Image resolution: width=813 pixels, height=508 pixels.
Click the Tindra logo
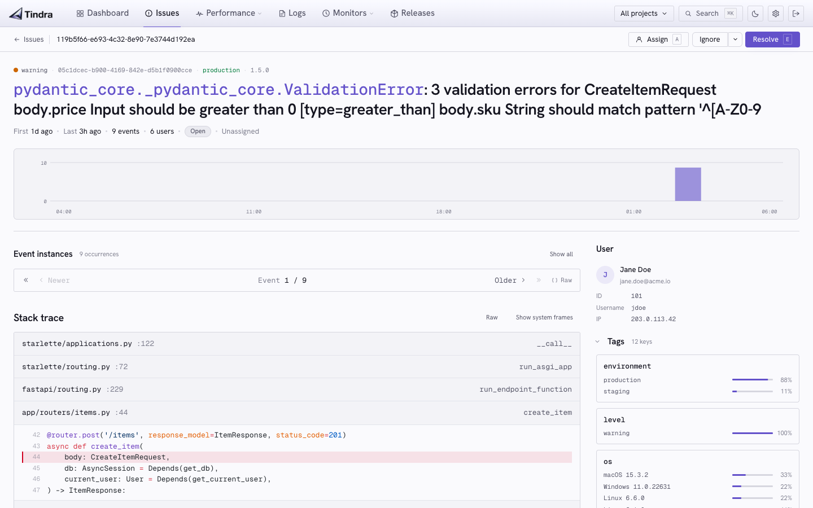pyautogui.click(x=31, y=14)
